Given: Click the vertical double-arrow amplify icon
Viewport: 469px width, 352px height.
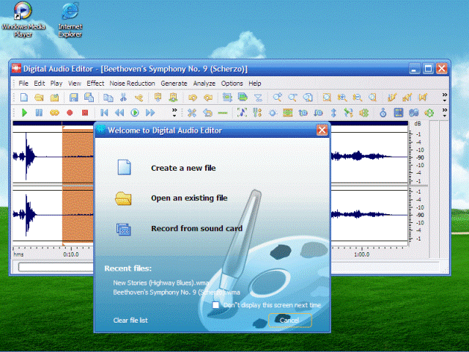Looking at the screenshot, I should pyautogui.click(x=333, y=113).
